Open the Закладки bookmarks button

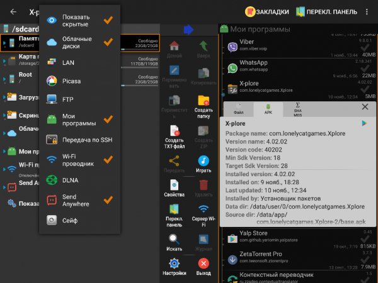[x=267, y=12]
